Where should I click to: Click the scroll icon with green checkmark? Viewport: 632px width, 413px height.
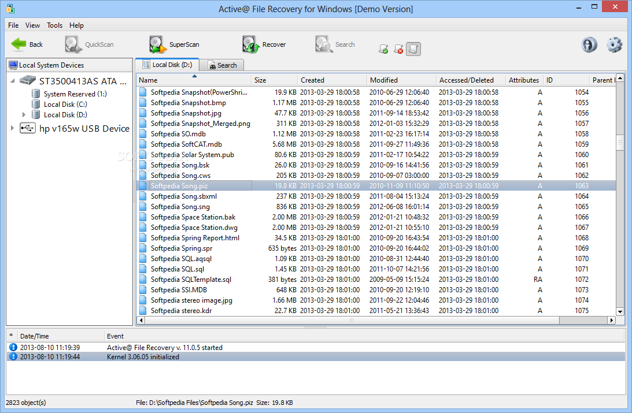(383, 49)
